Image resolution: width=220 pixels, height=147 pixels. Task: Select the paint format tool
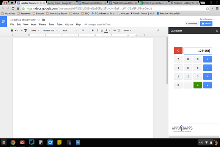pyautogui.click(x=25, y=30)
